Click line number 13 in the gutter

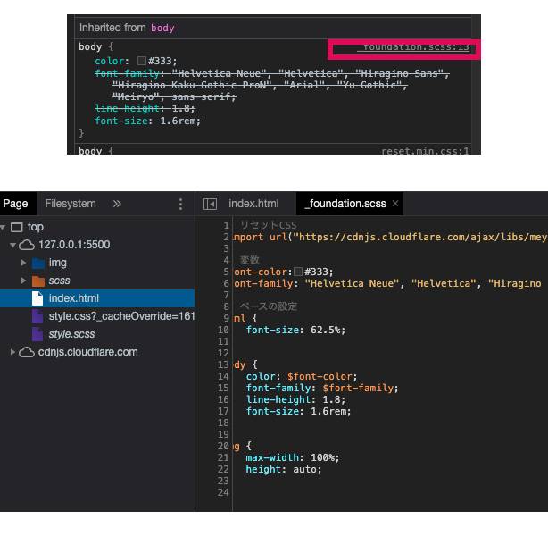coord(223,364)
